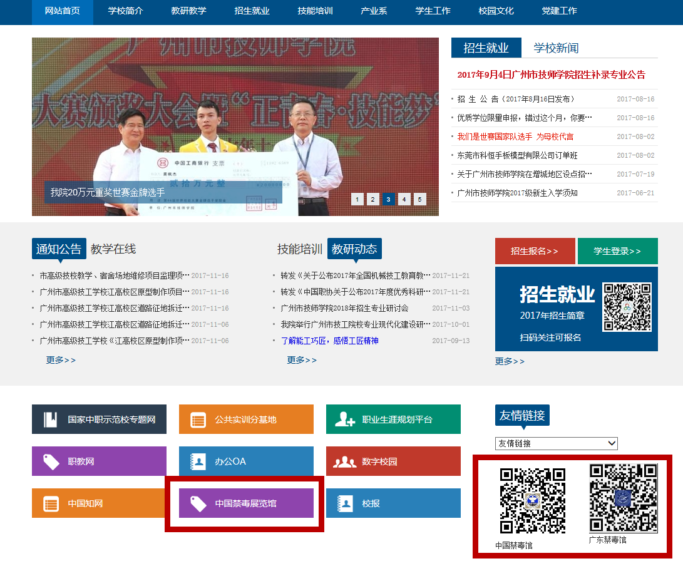Screen dimensions: 683x561
Task: Open 广州市技师学院2018年招生专业研讨会
Action: 344,309
